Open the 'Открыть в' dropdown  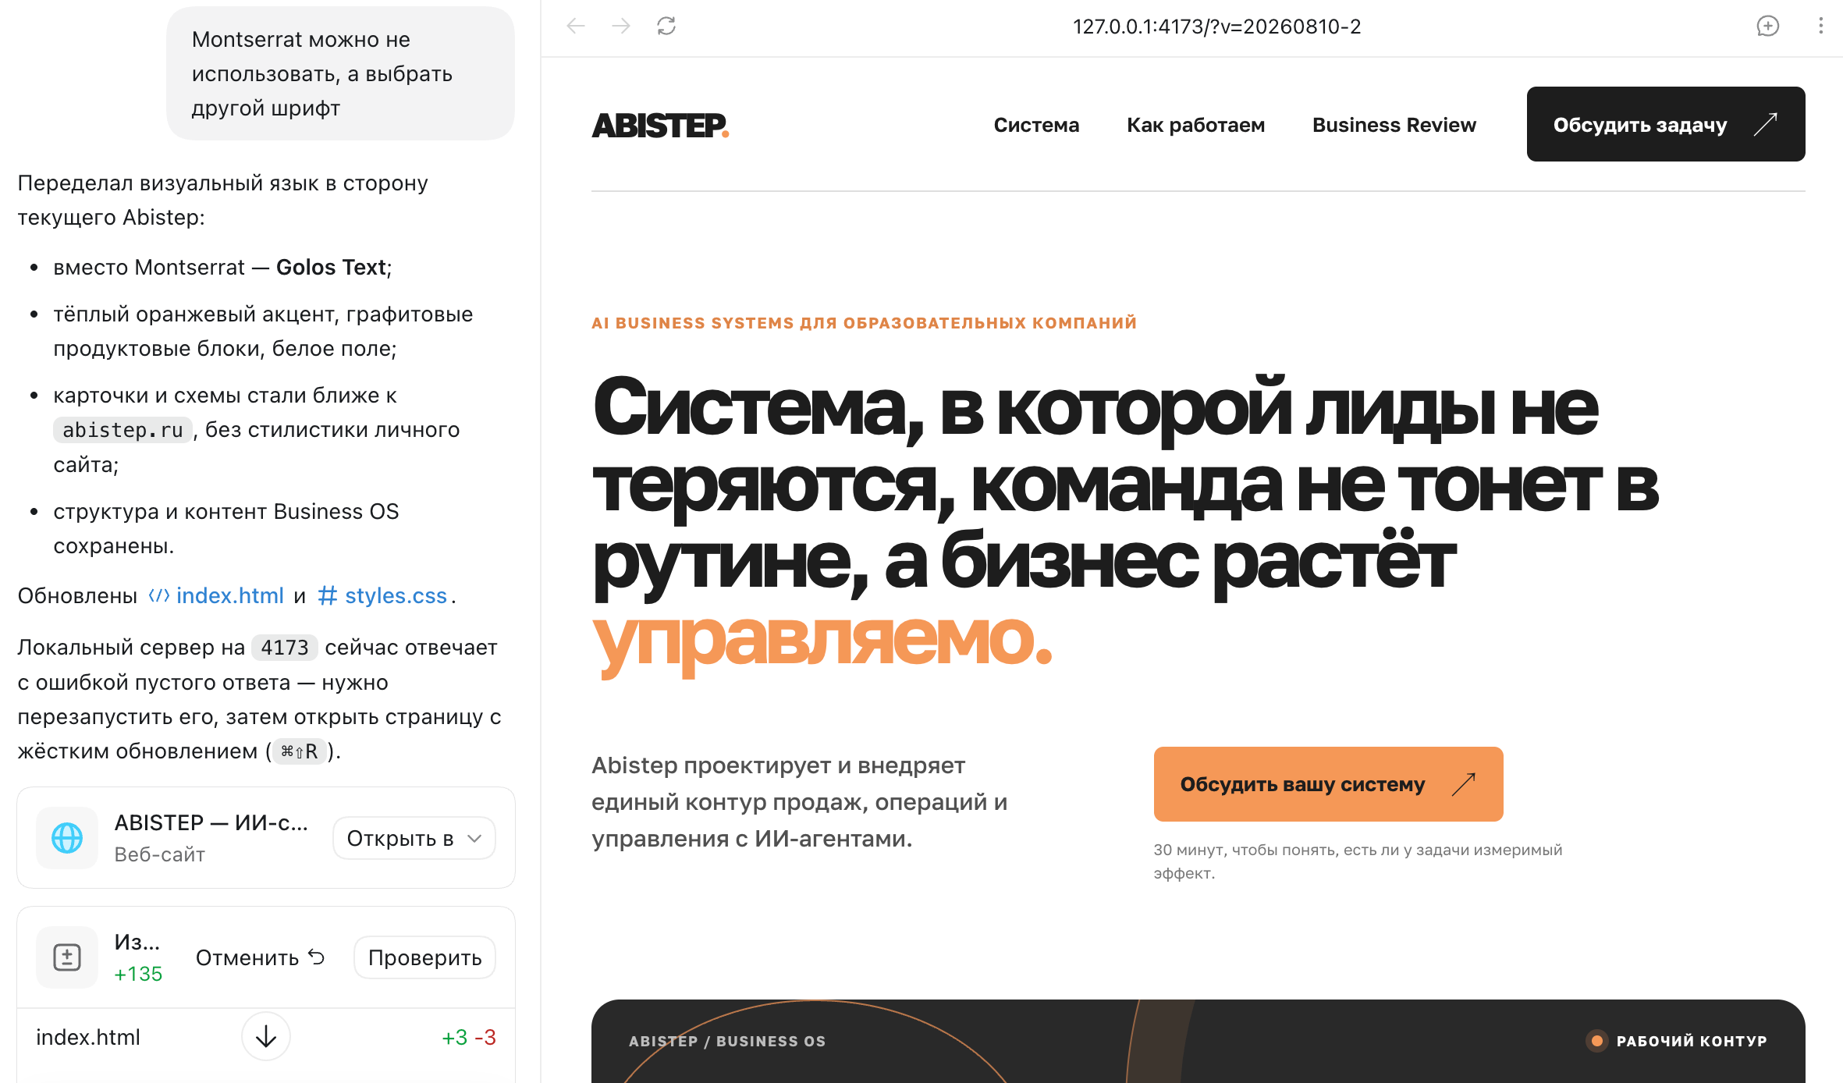coord(414,838)
